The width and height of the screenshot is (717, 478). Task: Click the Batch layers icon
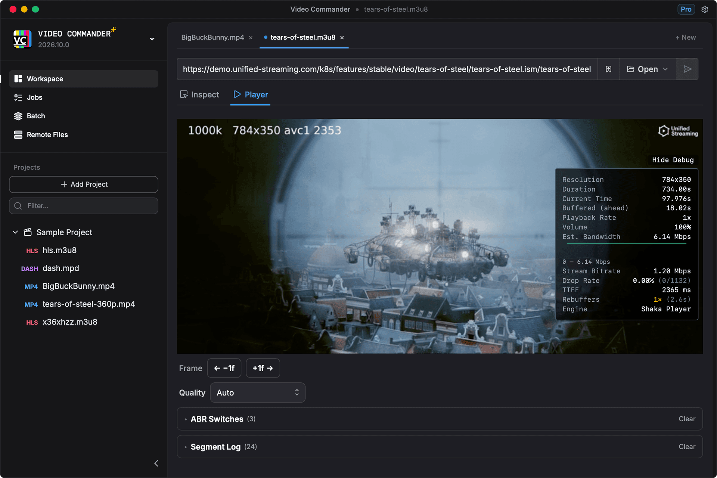pyautogui.click(x=18, y=116)
